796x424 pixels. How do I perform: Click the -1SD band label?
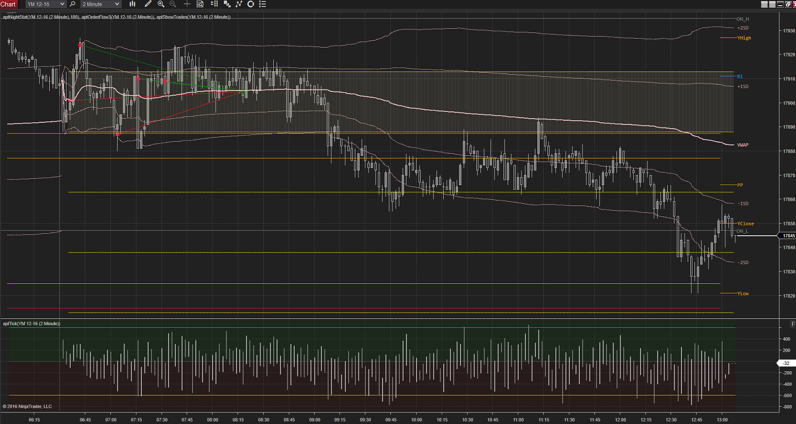coord(743,203)
